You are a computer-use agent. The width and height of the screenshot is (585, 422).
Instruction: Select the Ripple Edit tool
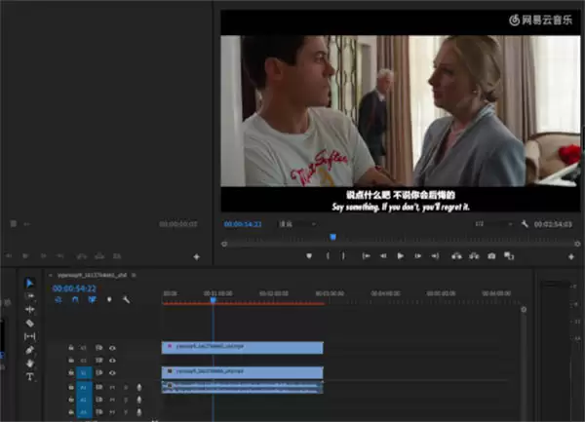tap(29, 309)
